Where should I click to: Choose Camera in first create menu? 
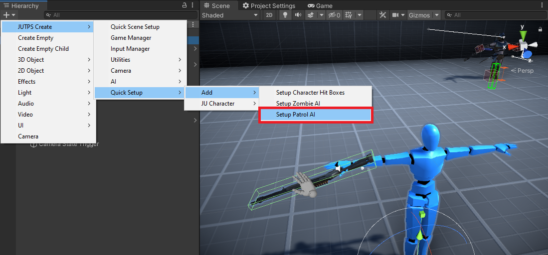point(47,136)
